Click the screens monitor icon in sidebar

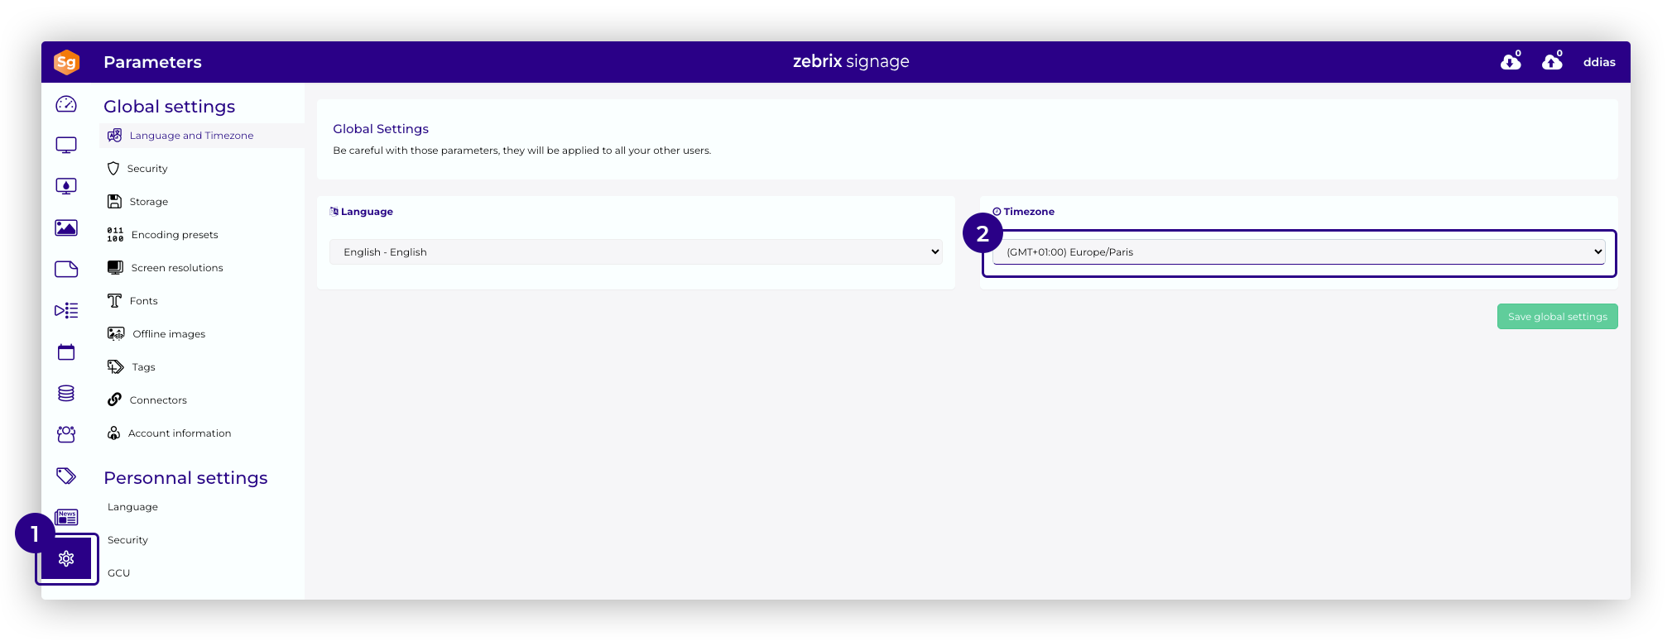[x=66, y=146]
